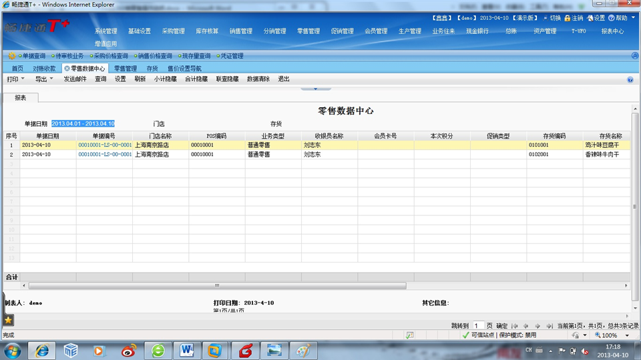
Task: Open the 单据查询 shortcut link
Action: [33, 56]
